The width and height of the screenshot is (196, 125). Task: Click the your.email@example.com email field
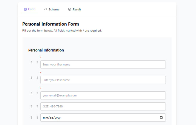(103, 95)
